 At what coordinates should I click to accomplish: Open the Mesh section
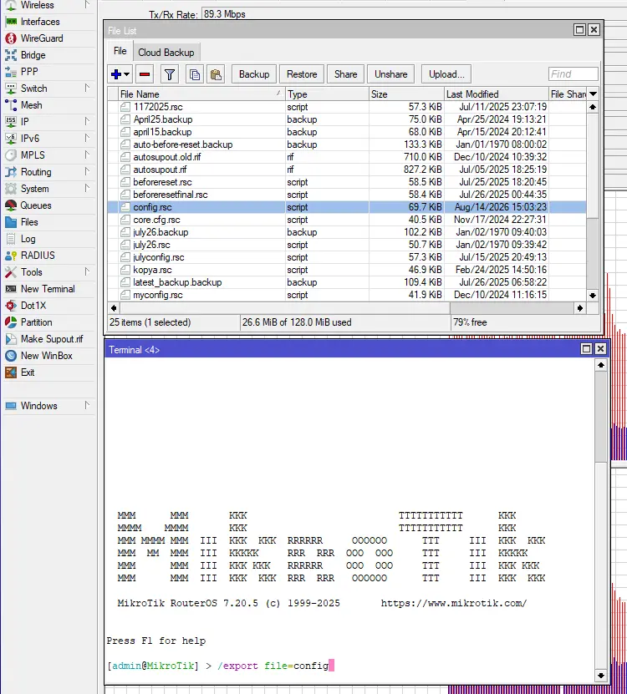coord(31,105)
